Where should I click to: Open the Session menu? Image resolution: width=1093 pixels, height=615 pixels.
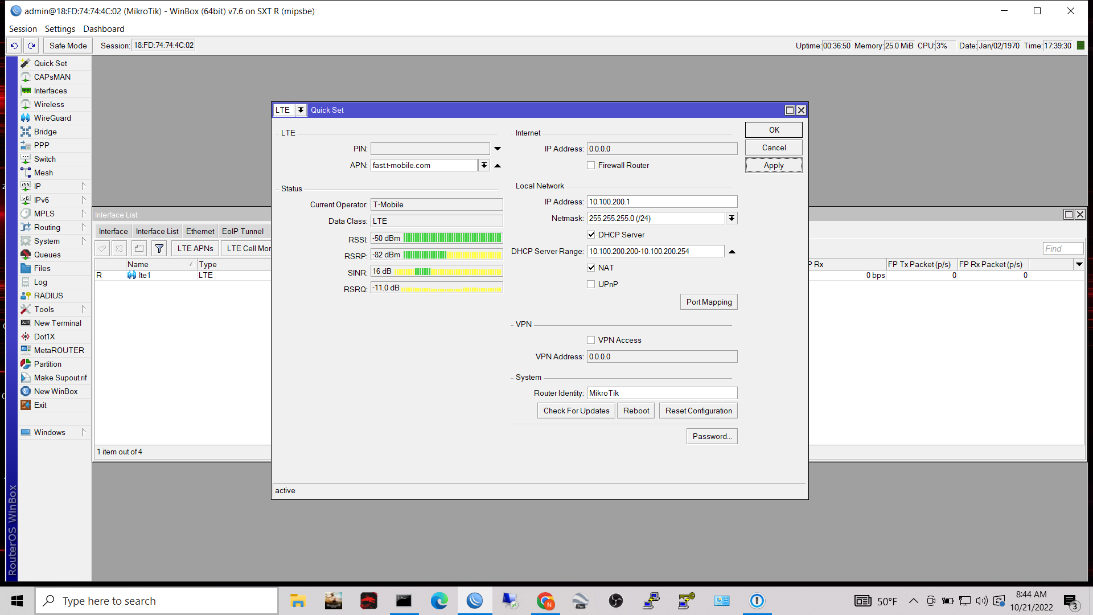click(x=23, y=28)
